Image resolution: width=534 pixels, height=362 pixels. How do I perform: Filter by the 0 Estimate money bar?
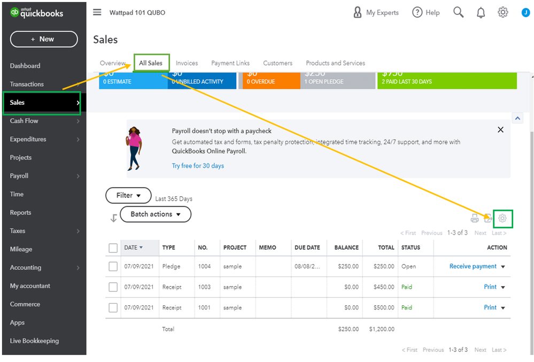(x=133, y=81)
